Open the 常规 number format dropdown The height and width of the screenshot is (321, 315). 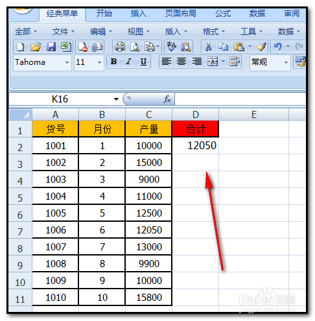(x=286, y=62)
